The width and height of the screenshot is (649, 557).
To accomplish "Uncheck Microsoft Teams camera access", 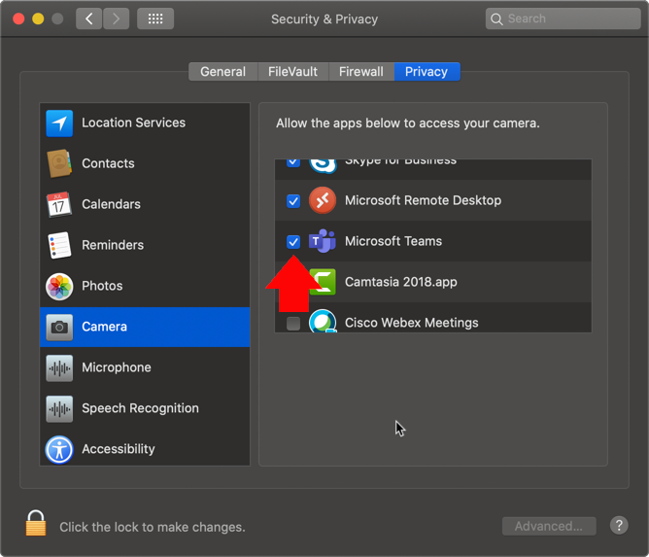I will 293,242.
